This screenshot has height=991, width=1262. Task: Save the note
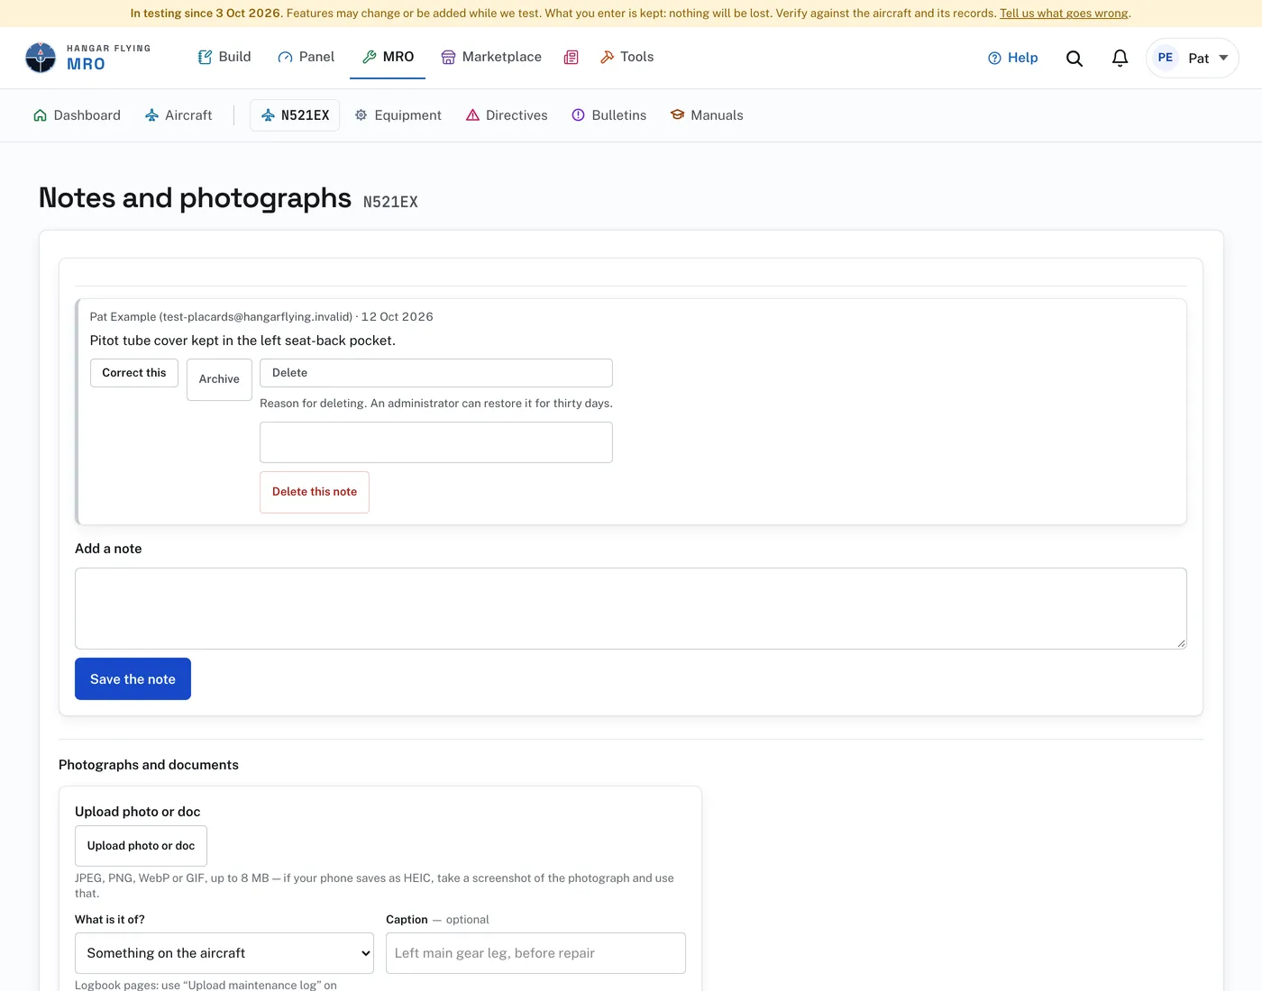[133, 679]
